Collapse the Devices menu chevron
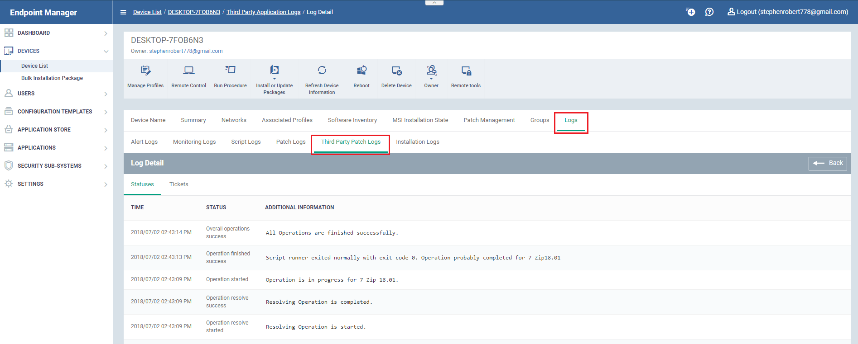The width and height of the screenshot is (858, 344). point(106,51)
